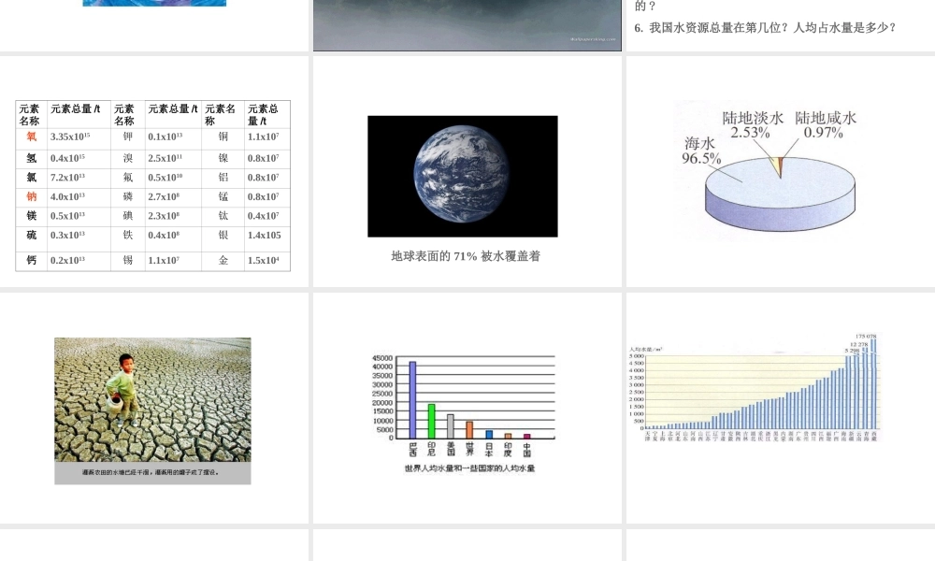Click the 钙 cell in the element table
This screenshot has height=561, width=935.
pyautogui.click(x=32, y=260)
